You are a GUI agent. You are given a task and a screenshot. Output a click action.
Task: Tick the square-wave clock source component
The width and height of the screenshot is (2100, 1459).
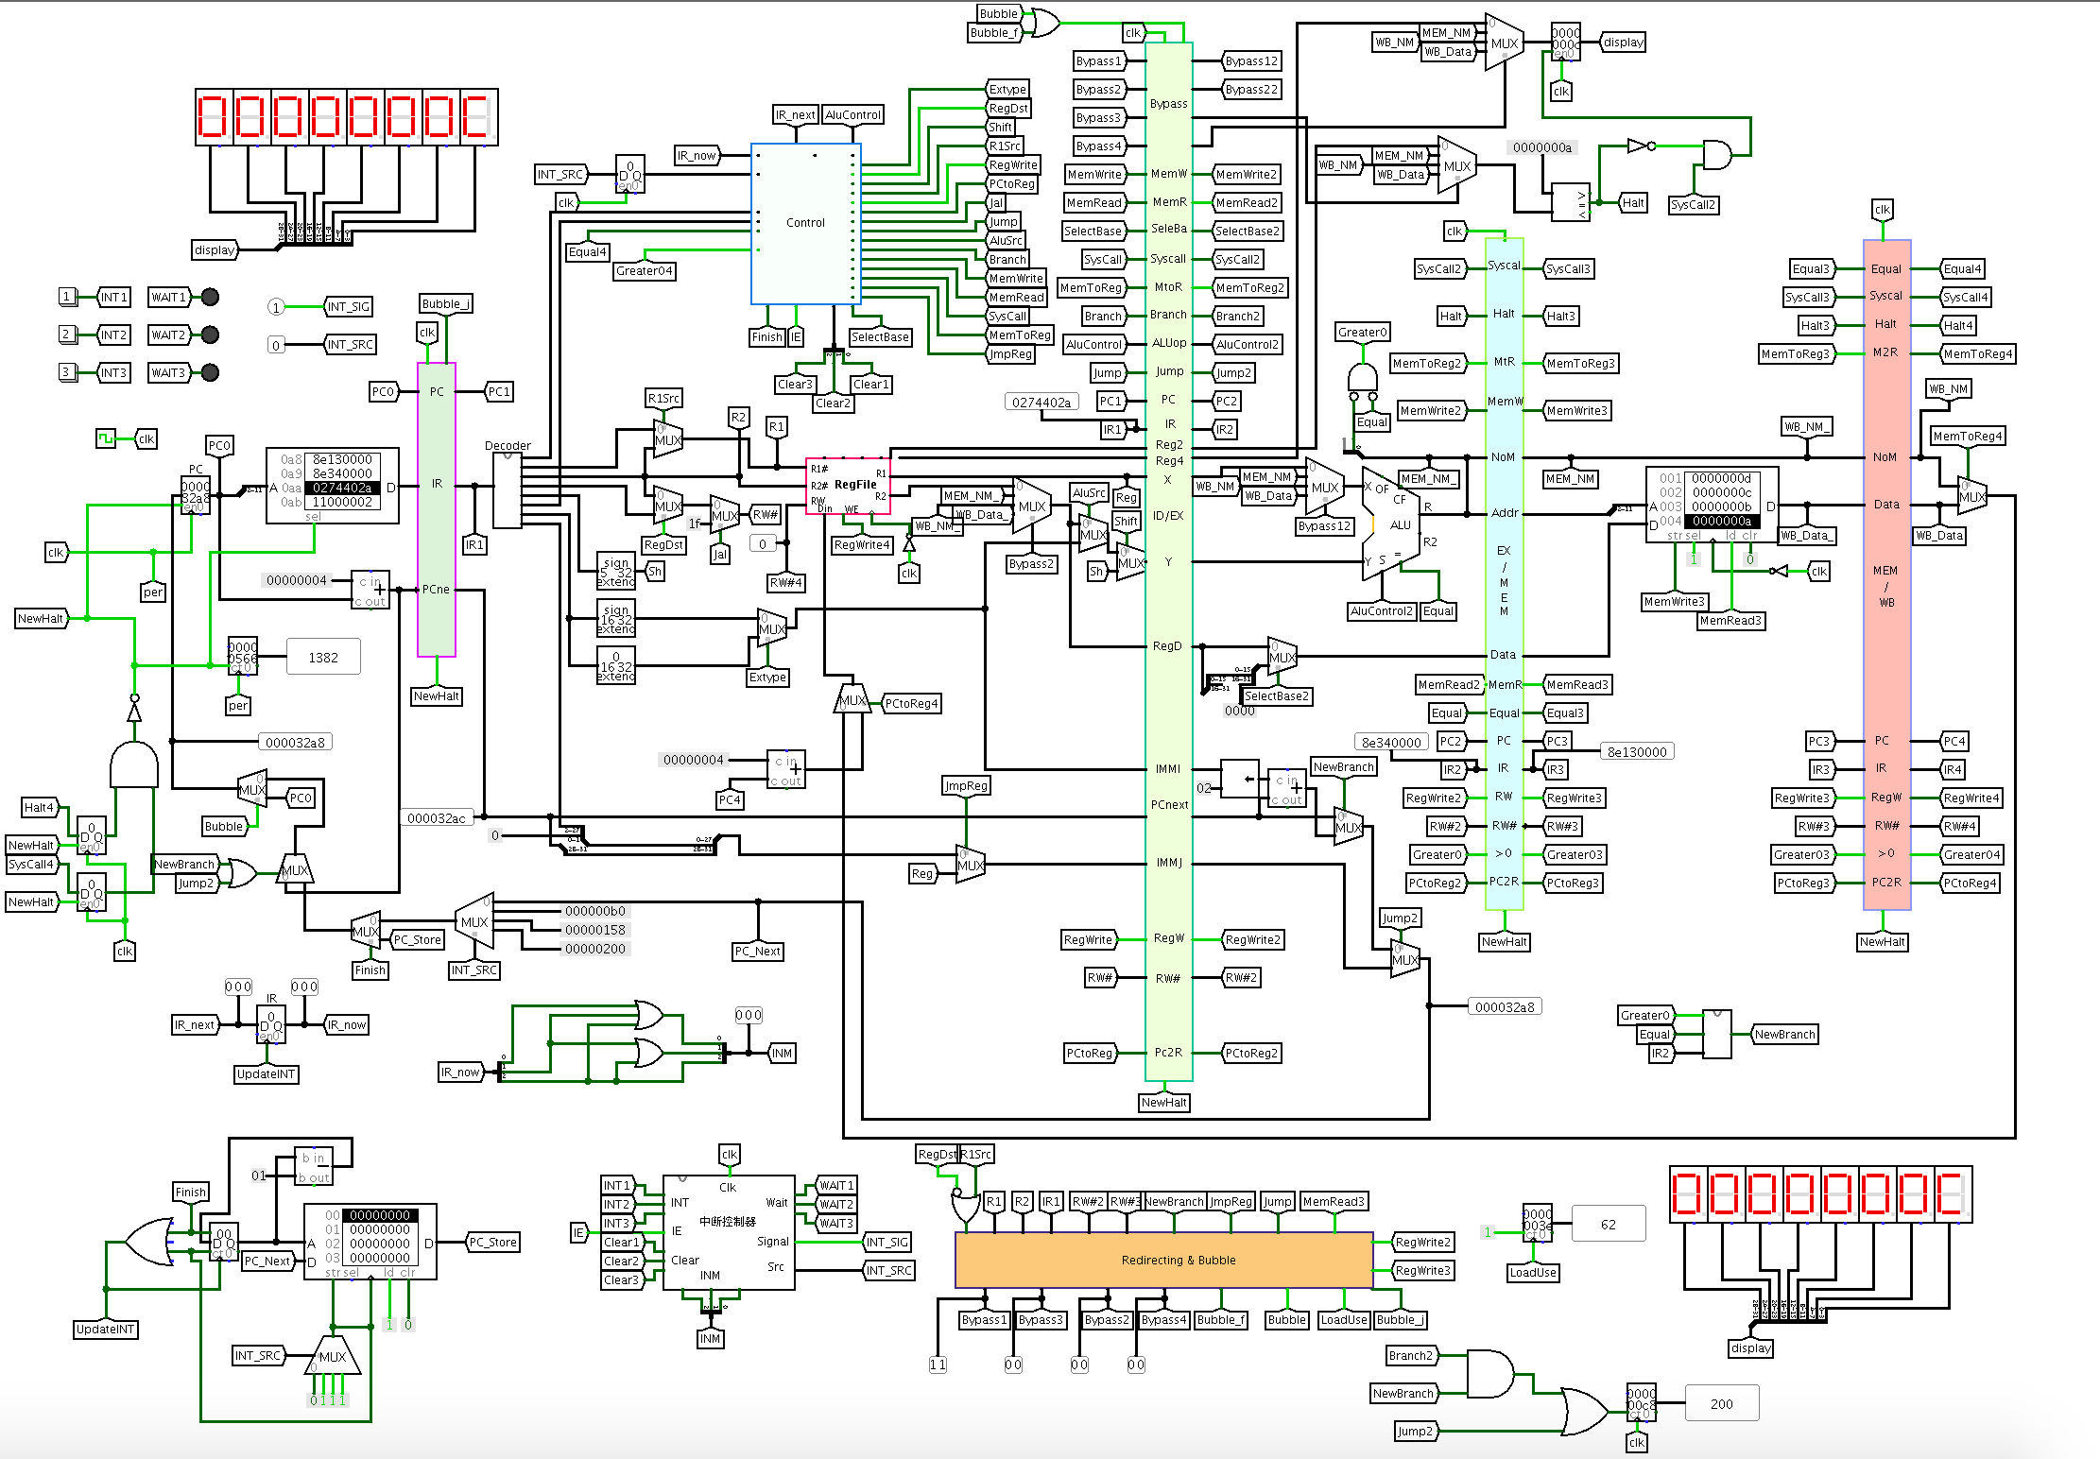105,438
